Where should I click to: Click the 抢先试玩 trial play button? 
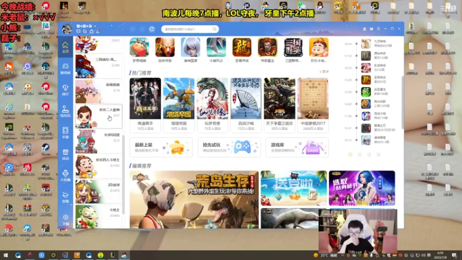tap(229, 147)
